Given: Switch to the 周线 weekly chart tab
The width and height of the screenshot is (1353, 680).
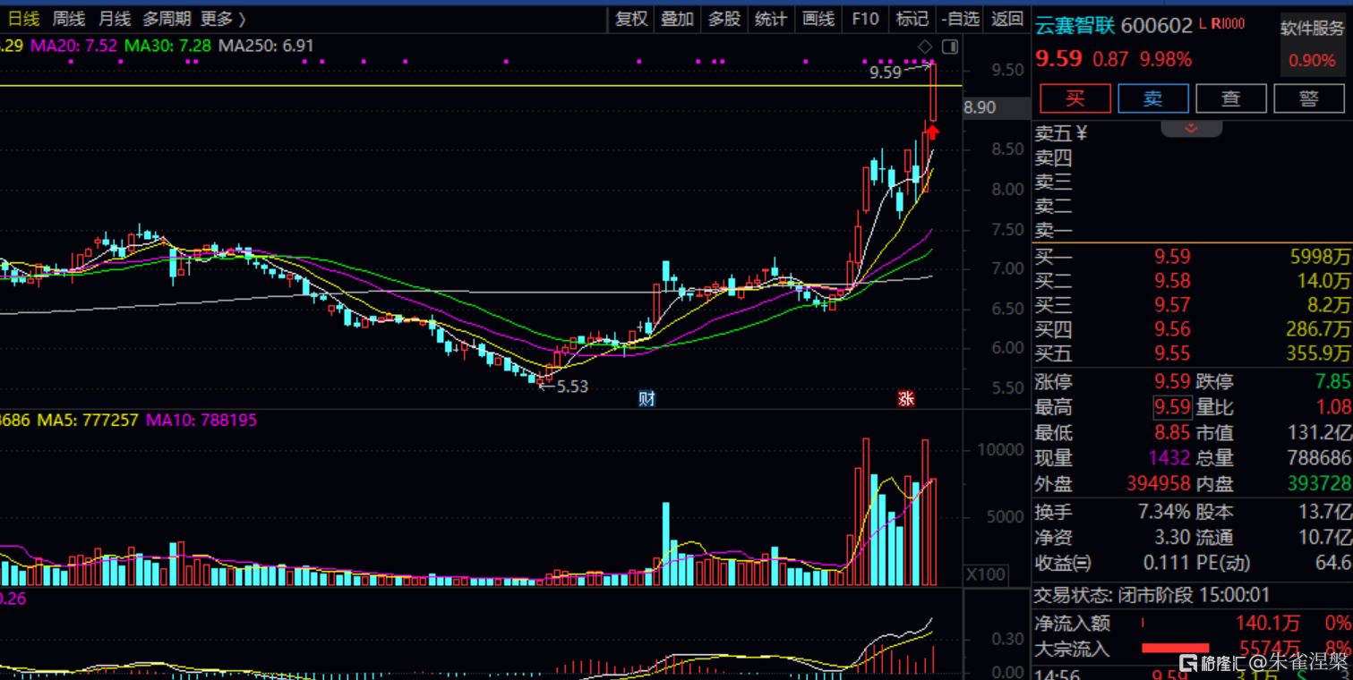Looking at the screenshot, I should click(x=69, y=19).
